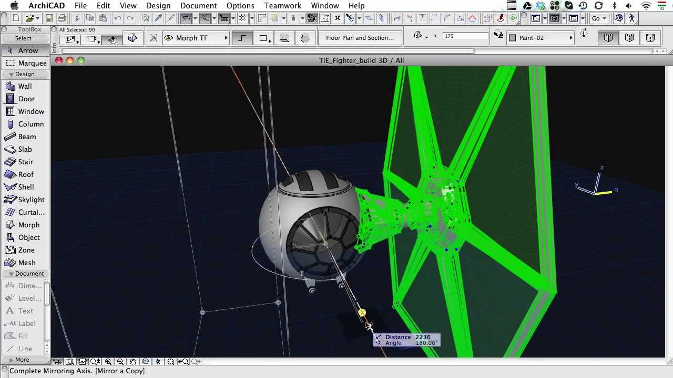
Task: Select the Window tool
Action: (x=25, y=111)
